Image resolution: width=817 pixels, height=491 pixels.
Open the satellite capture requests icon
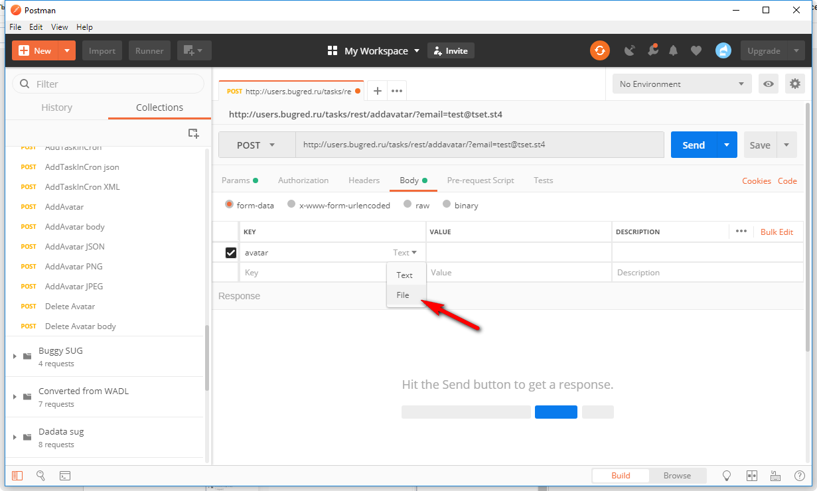click(x=630, y=50)
